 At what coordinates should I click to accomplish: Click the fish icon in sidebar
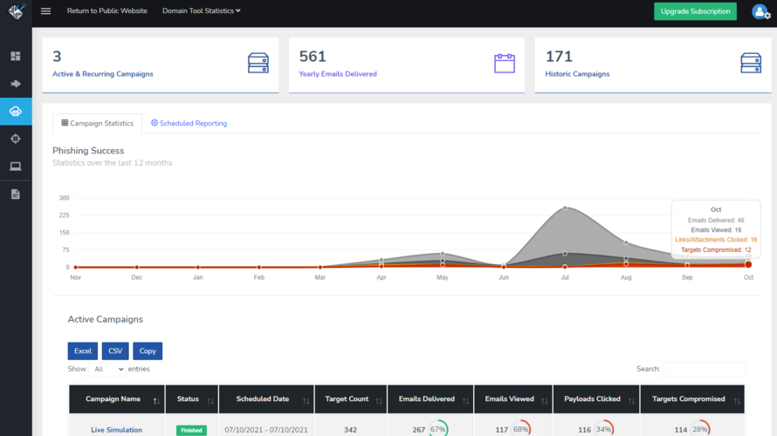click(x=16, y=84)
